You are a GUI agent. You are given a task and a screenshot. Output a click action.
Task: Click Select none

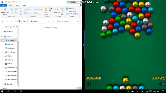[x=71, y=11]
